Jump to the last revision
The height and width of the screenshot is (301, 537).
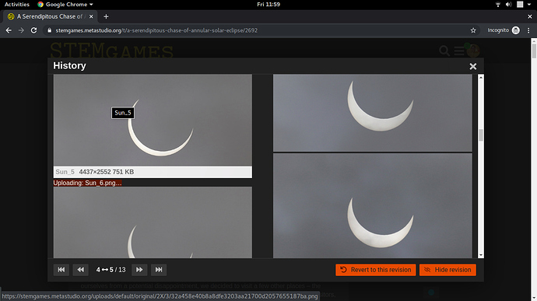tap(159, 270)
